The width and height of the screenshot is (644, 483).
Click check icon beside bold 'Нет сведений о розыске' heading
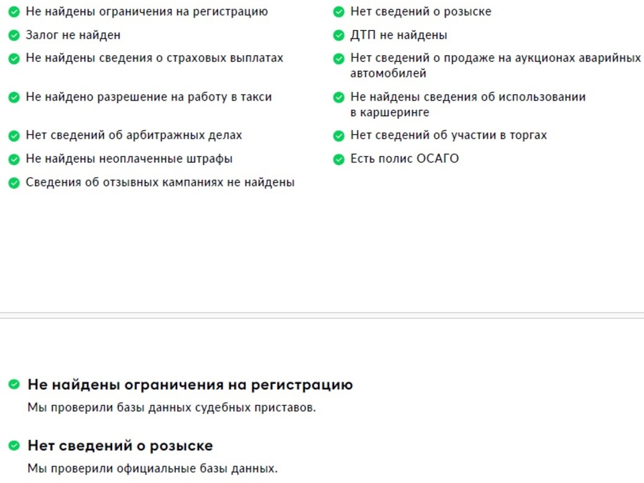click(x=13, y=445)
